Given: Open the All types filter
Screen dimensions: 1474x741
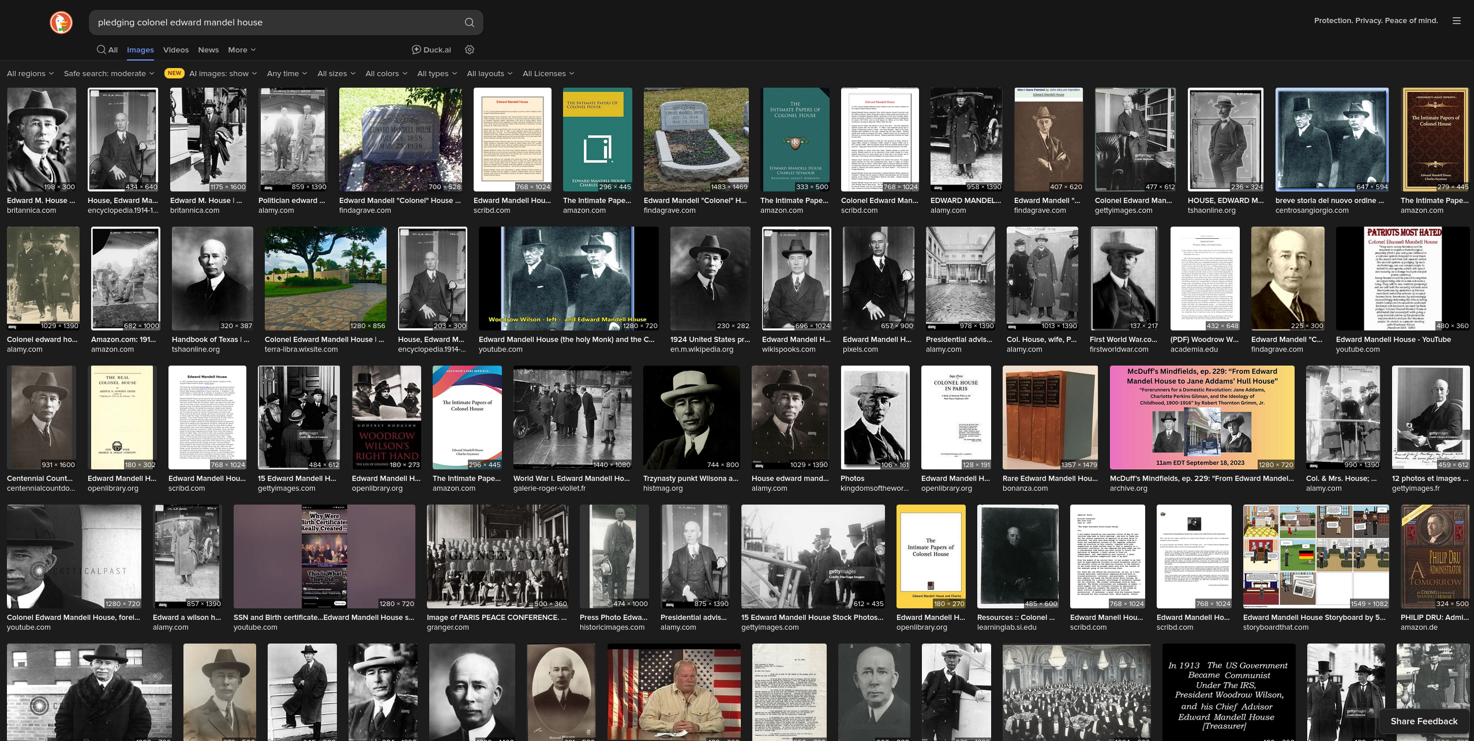Looking at the screenshot, I should tap(437, 73).
